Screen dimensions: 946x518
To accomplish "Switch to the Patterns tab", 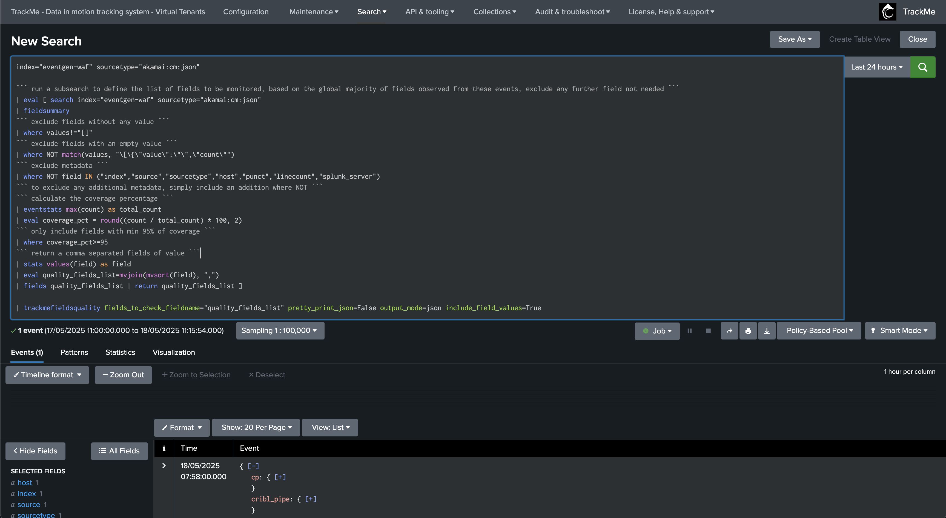I will (74, 352).
